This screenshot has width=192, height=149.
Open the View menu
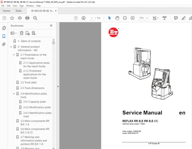coord(15,6)
